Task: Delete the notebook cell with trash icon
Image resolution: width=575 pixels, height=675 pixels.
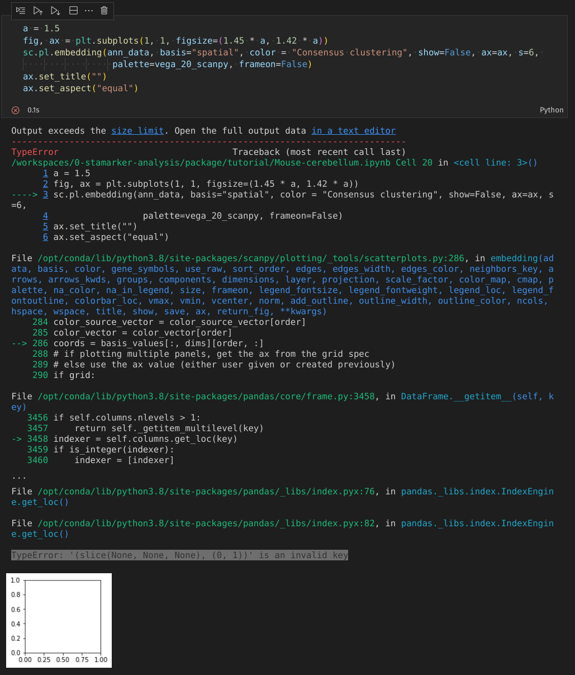Action: (103, 10)
